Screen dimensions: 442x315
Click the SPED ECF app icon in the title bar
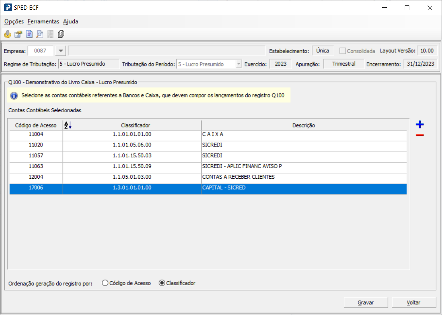click(8, 8)
